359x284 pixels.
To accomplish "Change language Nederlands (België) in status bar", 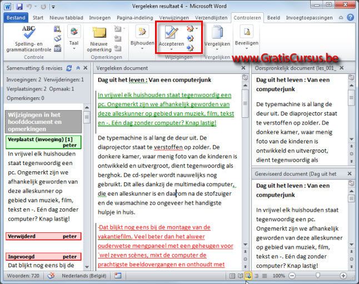I will point(84,276).
